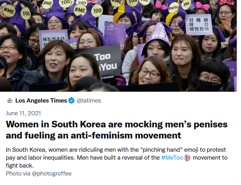This screenshot has height=185, width=241.
Task: Click the article summary paragraph text
Action: pyautogui.click(x=117, y=158)
